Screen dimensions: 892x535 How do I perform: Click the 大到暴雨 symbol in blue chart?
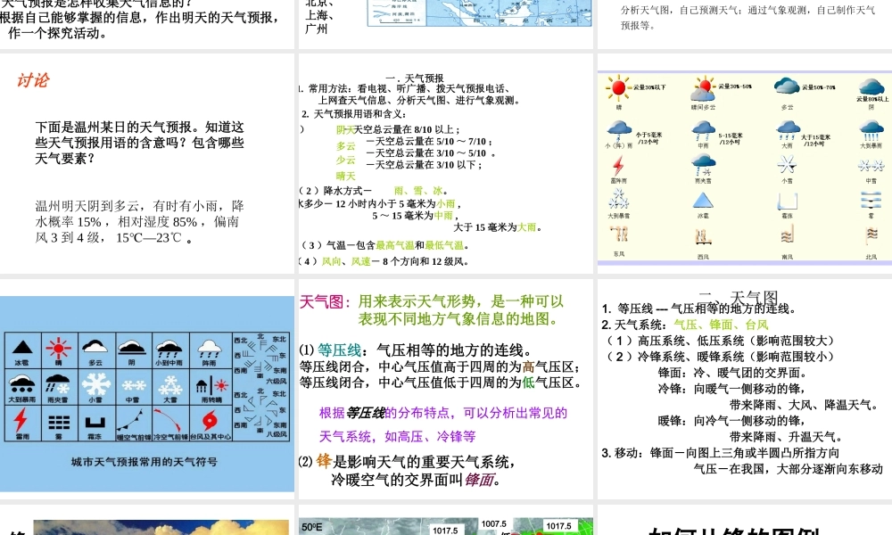click(x=21, y=384)
